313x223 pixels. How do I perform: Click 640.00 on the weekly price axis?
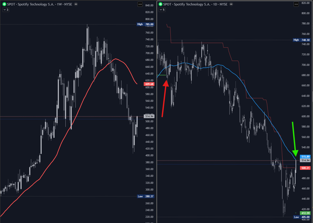click(149, 74)
